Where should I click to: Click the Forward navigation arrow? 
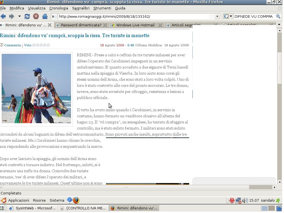click(x=12, y=16)
